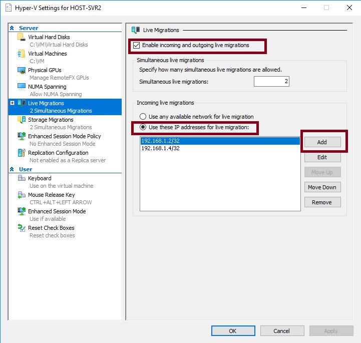
Task: Collapse the Server section chevron
Action: coord(12,29)
